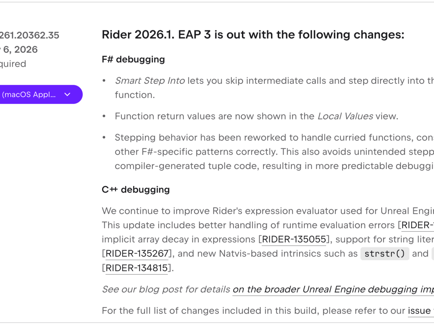Select the build number 261.20362.35
Viewport: 434px width, 325px height.
(x=29, y=35)
